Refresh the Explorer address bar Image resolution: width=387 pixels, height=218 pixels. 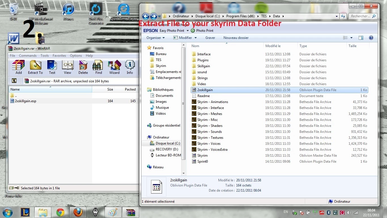click(343, 16)
